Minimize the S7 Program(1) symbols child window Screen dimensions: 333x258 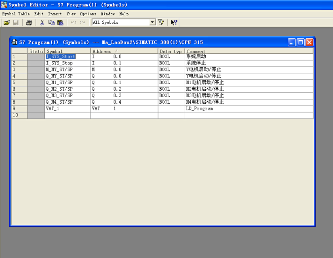pos(292,42)
